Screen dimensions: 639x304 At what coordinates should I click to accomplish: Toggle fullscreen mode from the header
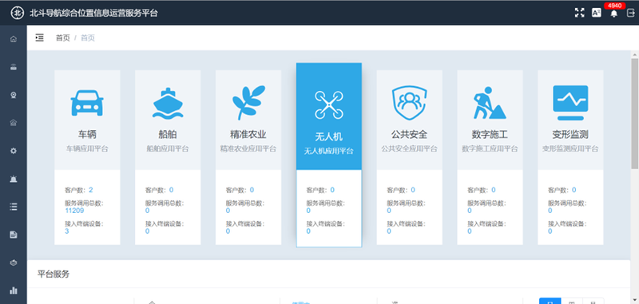point(579,13)
